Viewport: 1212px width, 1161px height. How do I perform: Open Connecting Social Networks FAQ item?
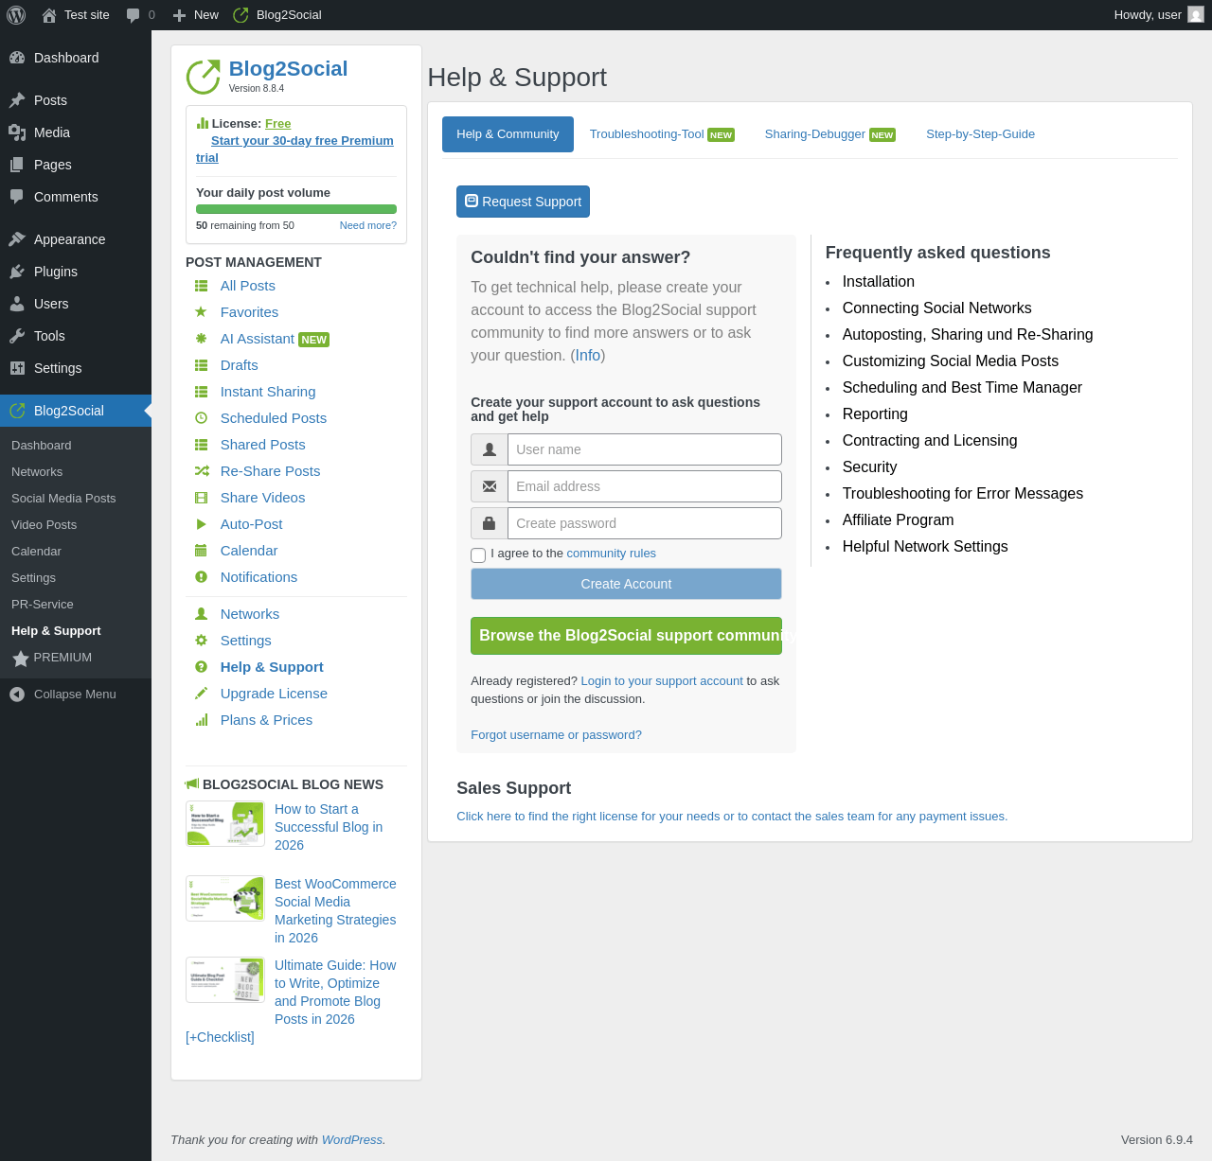(x=936, y=308)
